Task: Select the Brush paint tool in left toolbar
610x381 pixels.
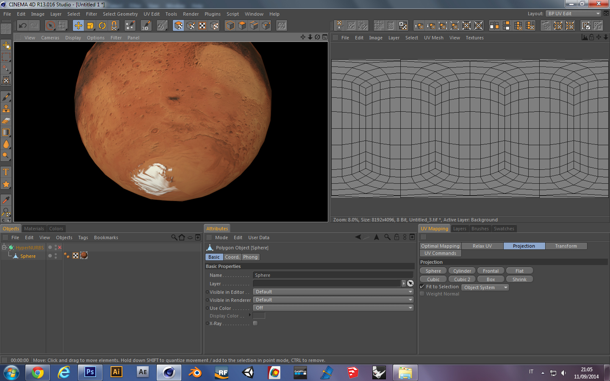Action: pos(6,97)
